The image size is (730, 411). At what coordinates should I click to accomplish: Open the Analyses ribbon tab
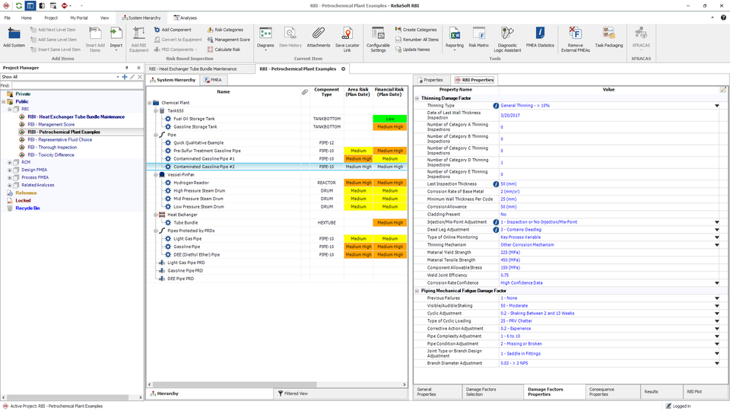click(186, 18)
